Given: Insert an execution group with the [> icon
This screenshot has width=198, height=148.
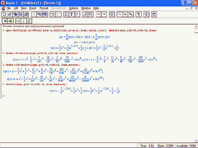Looking at the screenshot, I should [77, 14].
